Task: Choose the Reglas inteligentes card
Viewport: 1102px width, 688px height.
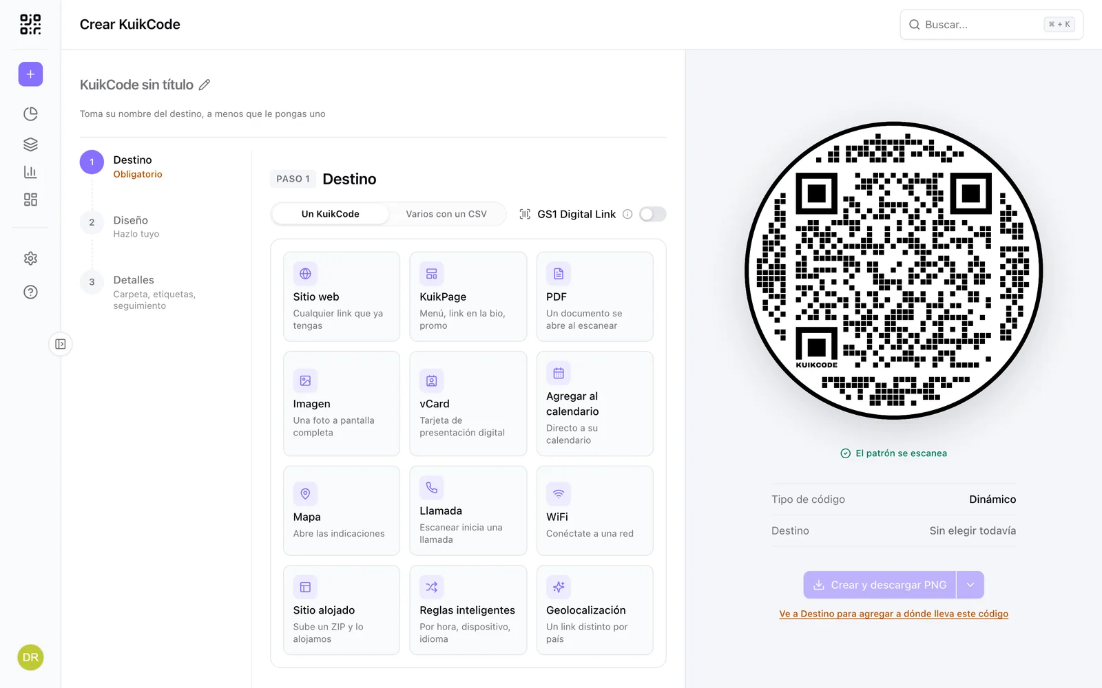Action: 468,610
